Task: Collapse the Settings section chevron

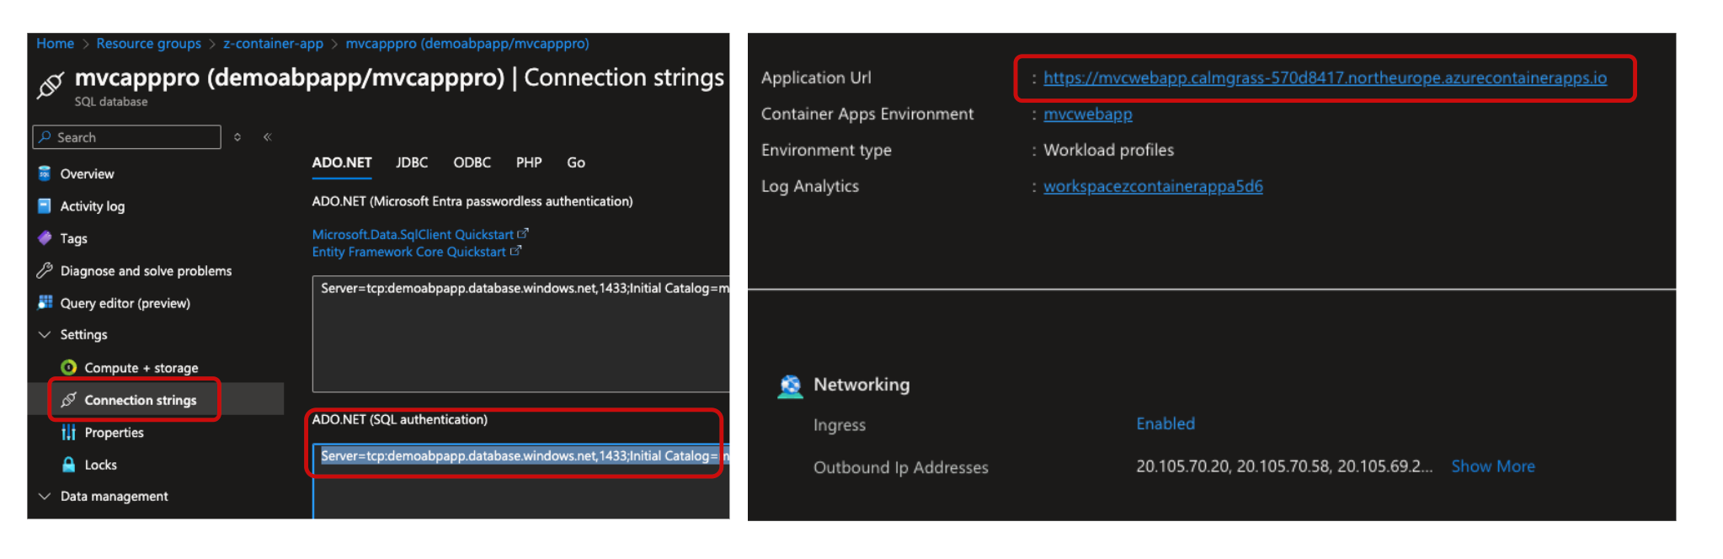Action: (45, 334)
